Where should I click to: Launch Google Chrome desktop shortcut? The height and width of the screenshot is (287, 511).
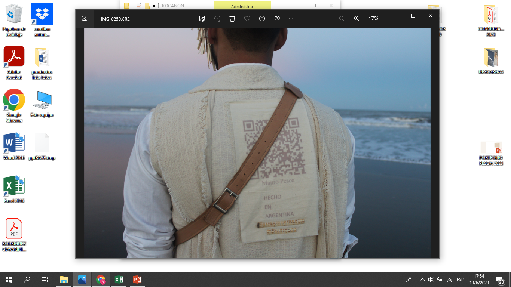14,106
